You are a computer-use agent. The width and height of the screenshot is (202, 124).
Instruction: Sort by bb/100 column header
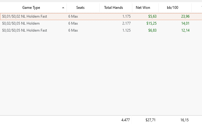point(172,8)
